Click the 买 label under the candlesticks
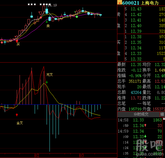 [18, 44]
